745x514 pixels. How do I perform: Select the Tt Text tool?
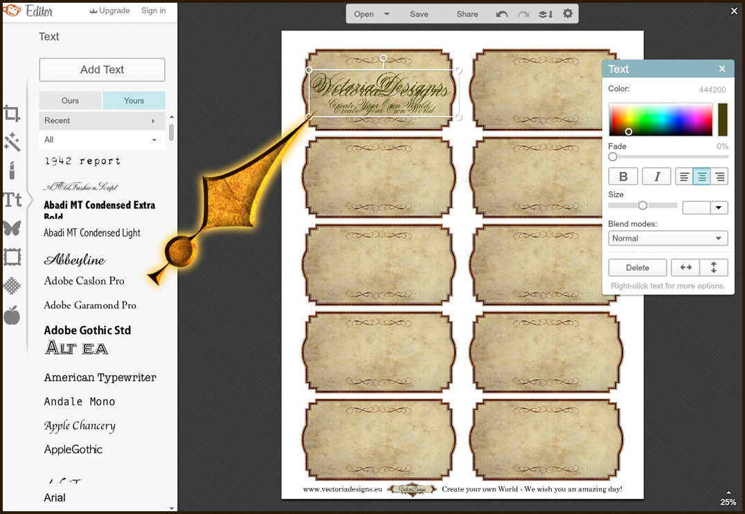[12, 200]
